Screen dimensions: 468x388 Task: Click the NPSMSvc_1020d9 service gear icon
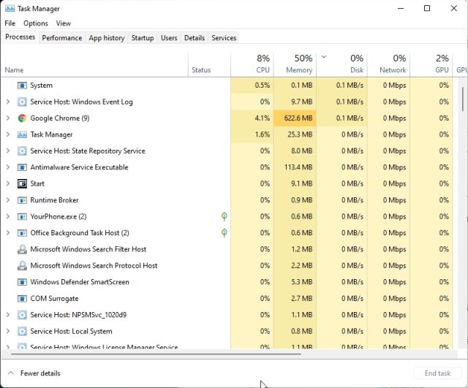click(22, 315)
